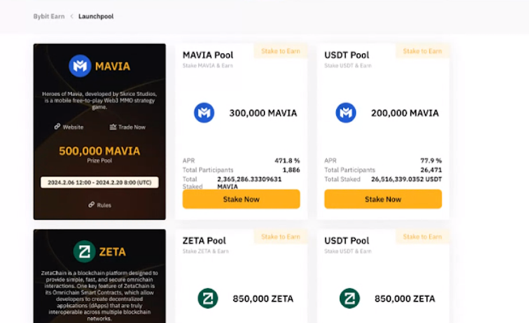
Task: Click the chain-link icon beside Website
Action: coord(57,126)
